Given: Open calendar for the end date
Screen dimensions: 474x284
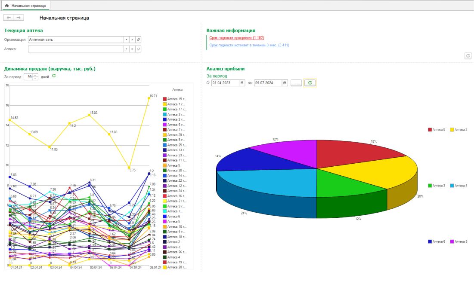Looking at the screenshot, I should click(x=285, y=83).
